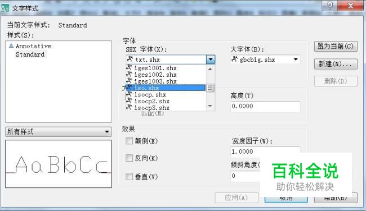Click the disabled 删除(D) button
Image resolution: width=366 pixels, height=211 pixels.
(336, 81)
